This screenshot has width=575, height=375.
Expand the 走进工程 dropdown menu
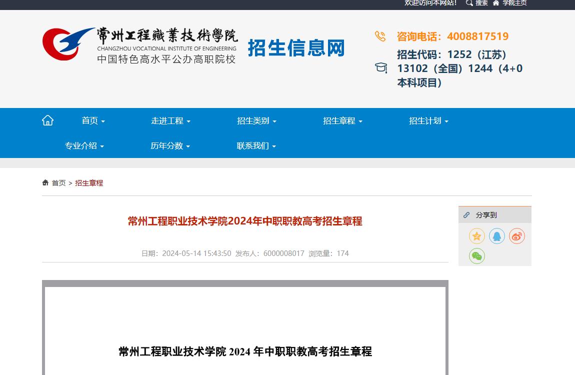click(x=170, y=120)
